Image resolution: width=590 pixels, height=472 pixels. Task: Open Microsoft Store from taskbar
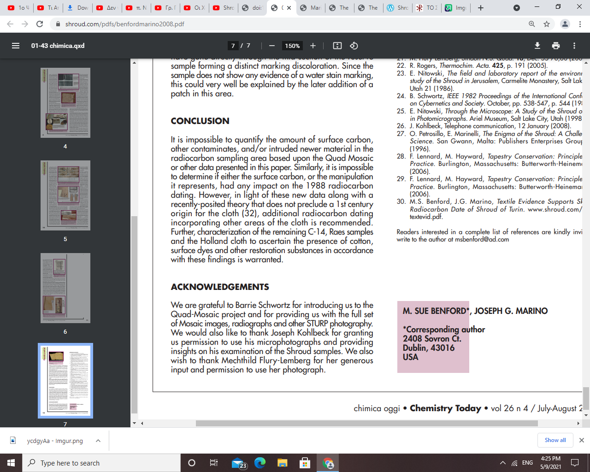(x=305, y=463)
